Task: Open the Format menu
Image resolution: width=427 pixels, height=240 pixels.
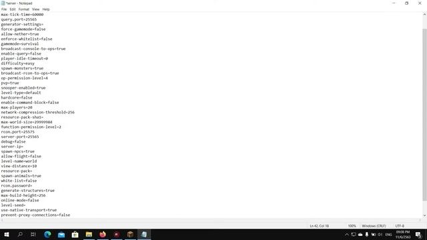Action: [24, 9]
